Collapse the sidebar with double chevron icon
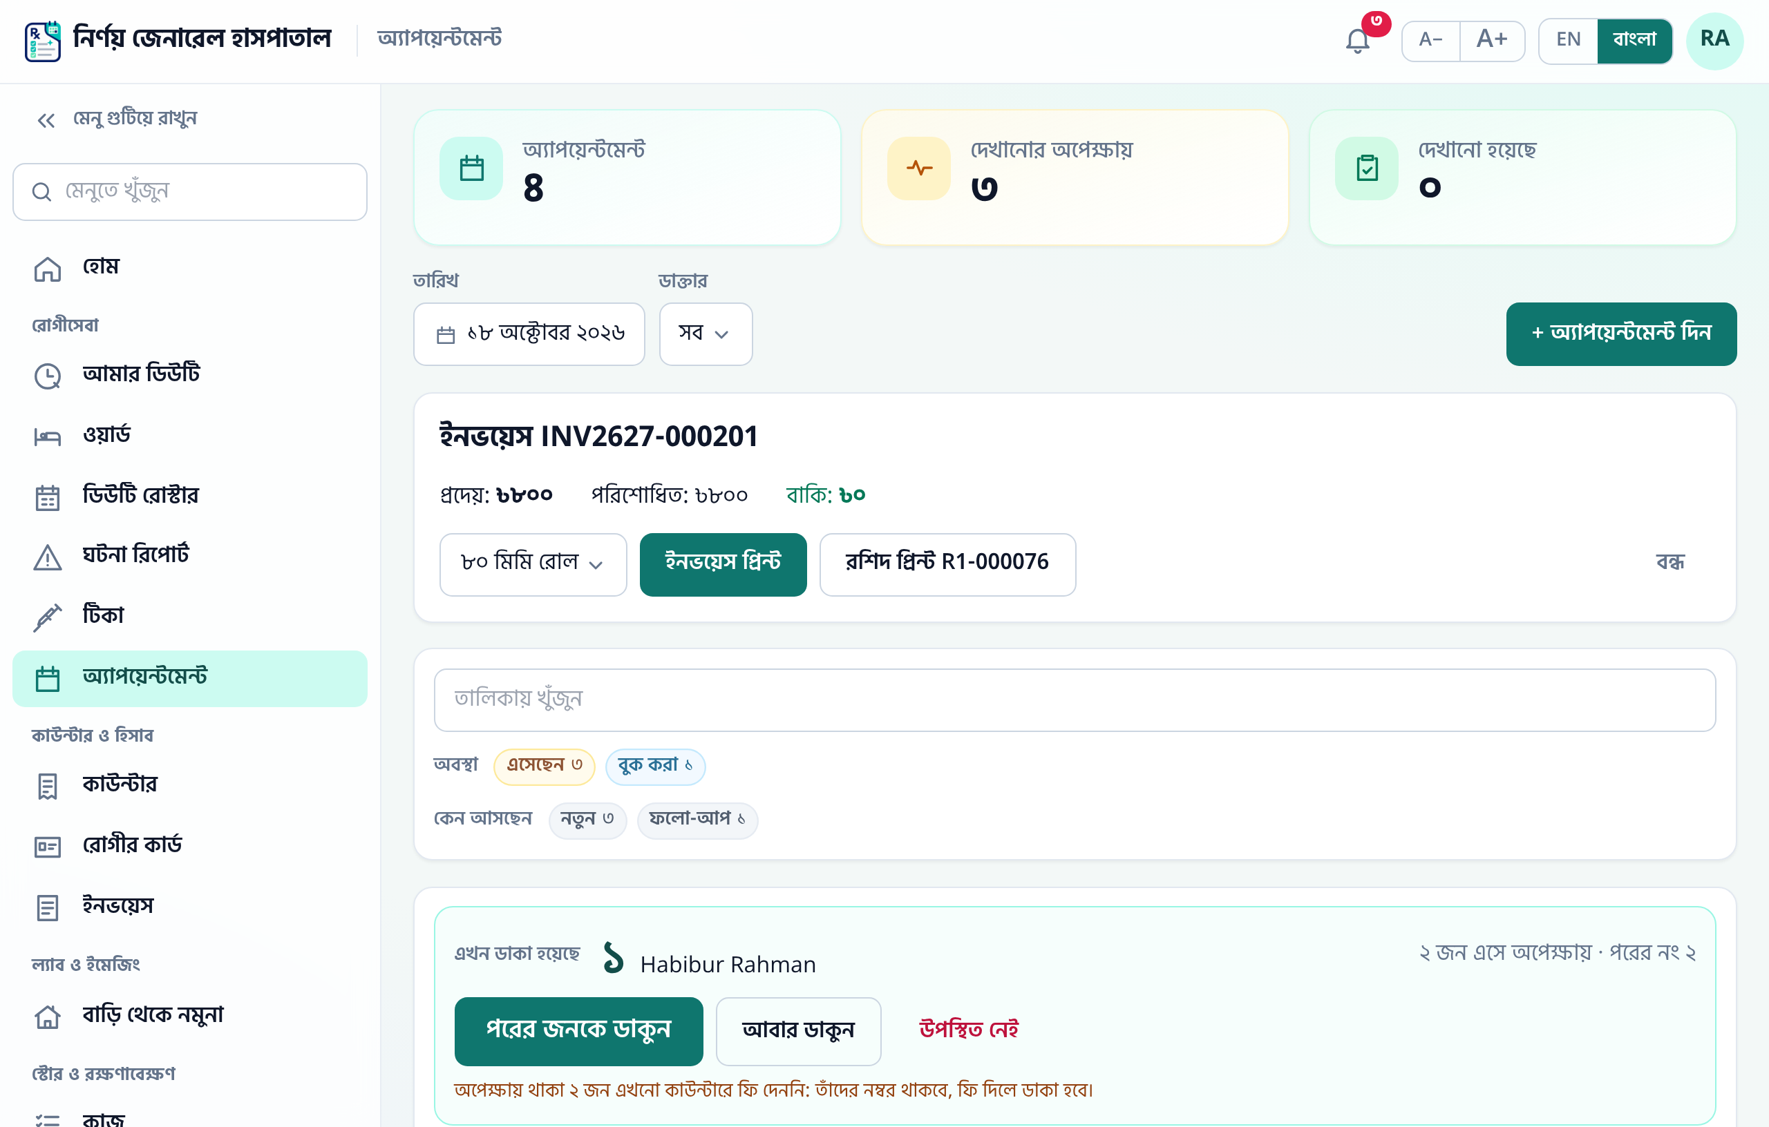The image size is (1769, 1127). (x=46, y=120)
